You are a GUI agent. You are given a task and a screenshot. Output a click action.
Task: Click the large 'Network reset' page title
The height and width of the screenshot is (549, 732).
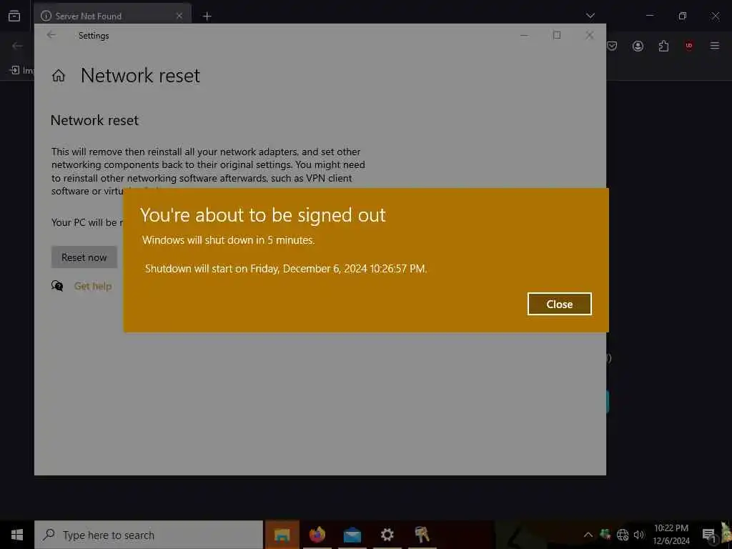140,76
